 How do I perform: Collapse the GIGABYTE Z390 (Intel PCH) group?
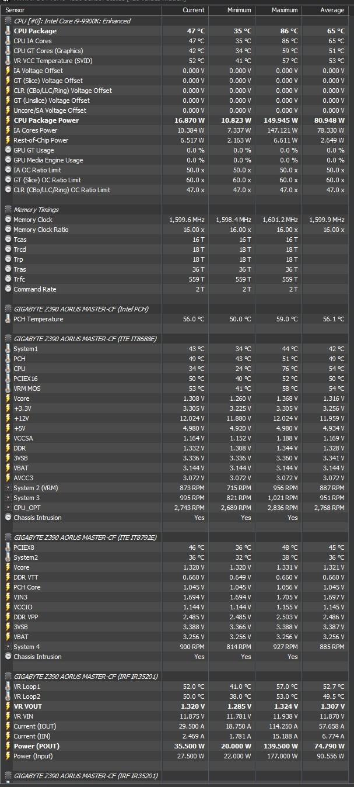[8, 309]
